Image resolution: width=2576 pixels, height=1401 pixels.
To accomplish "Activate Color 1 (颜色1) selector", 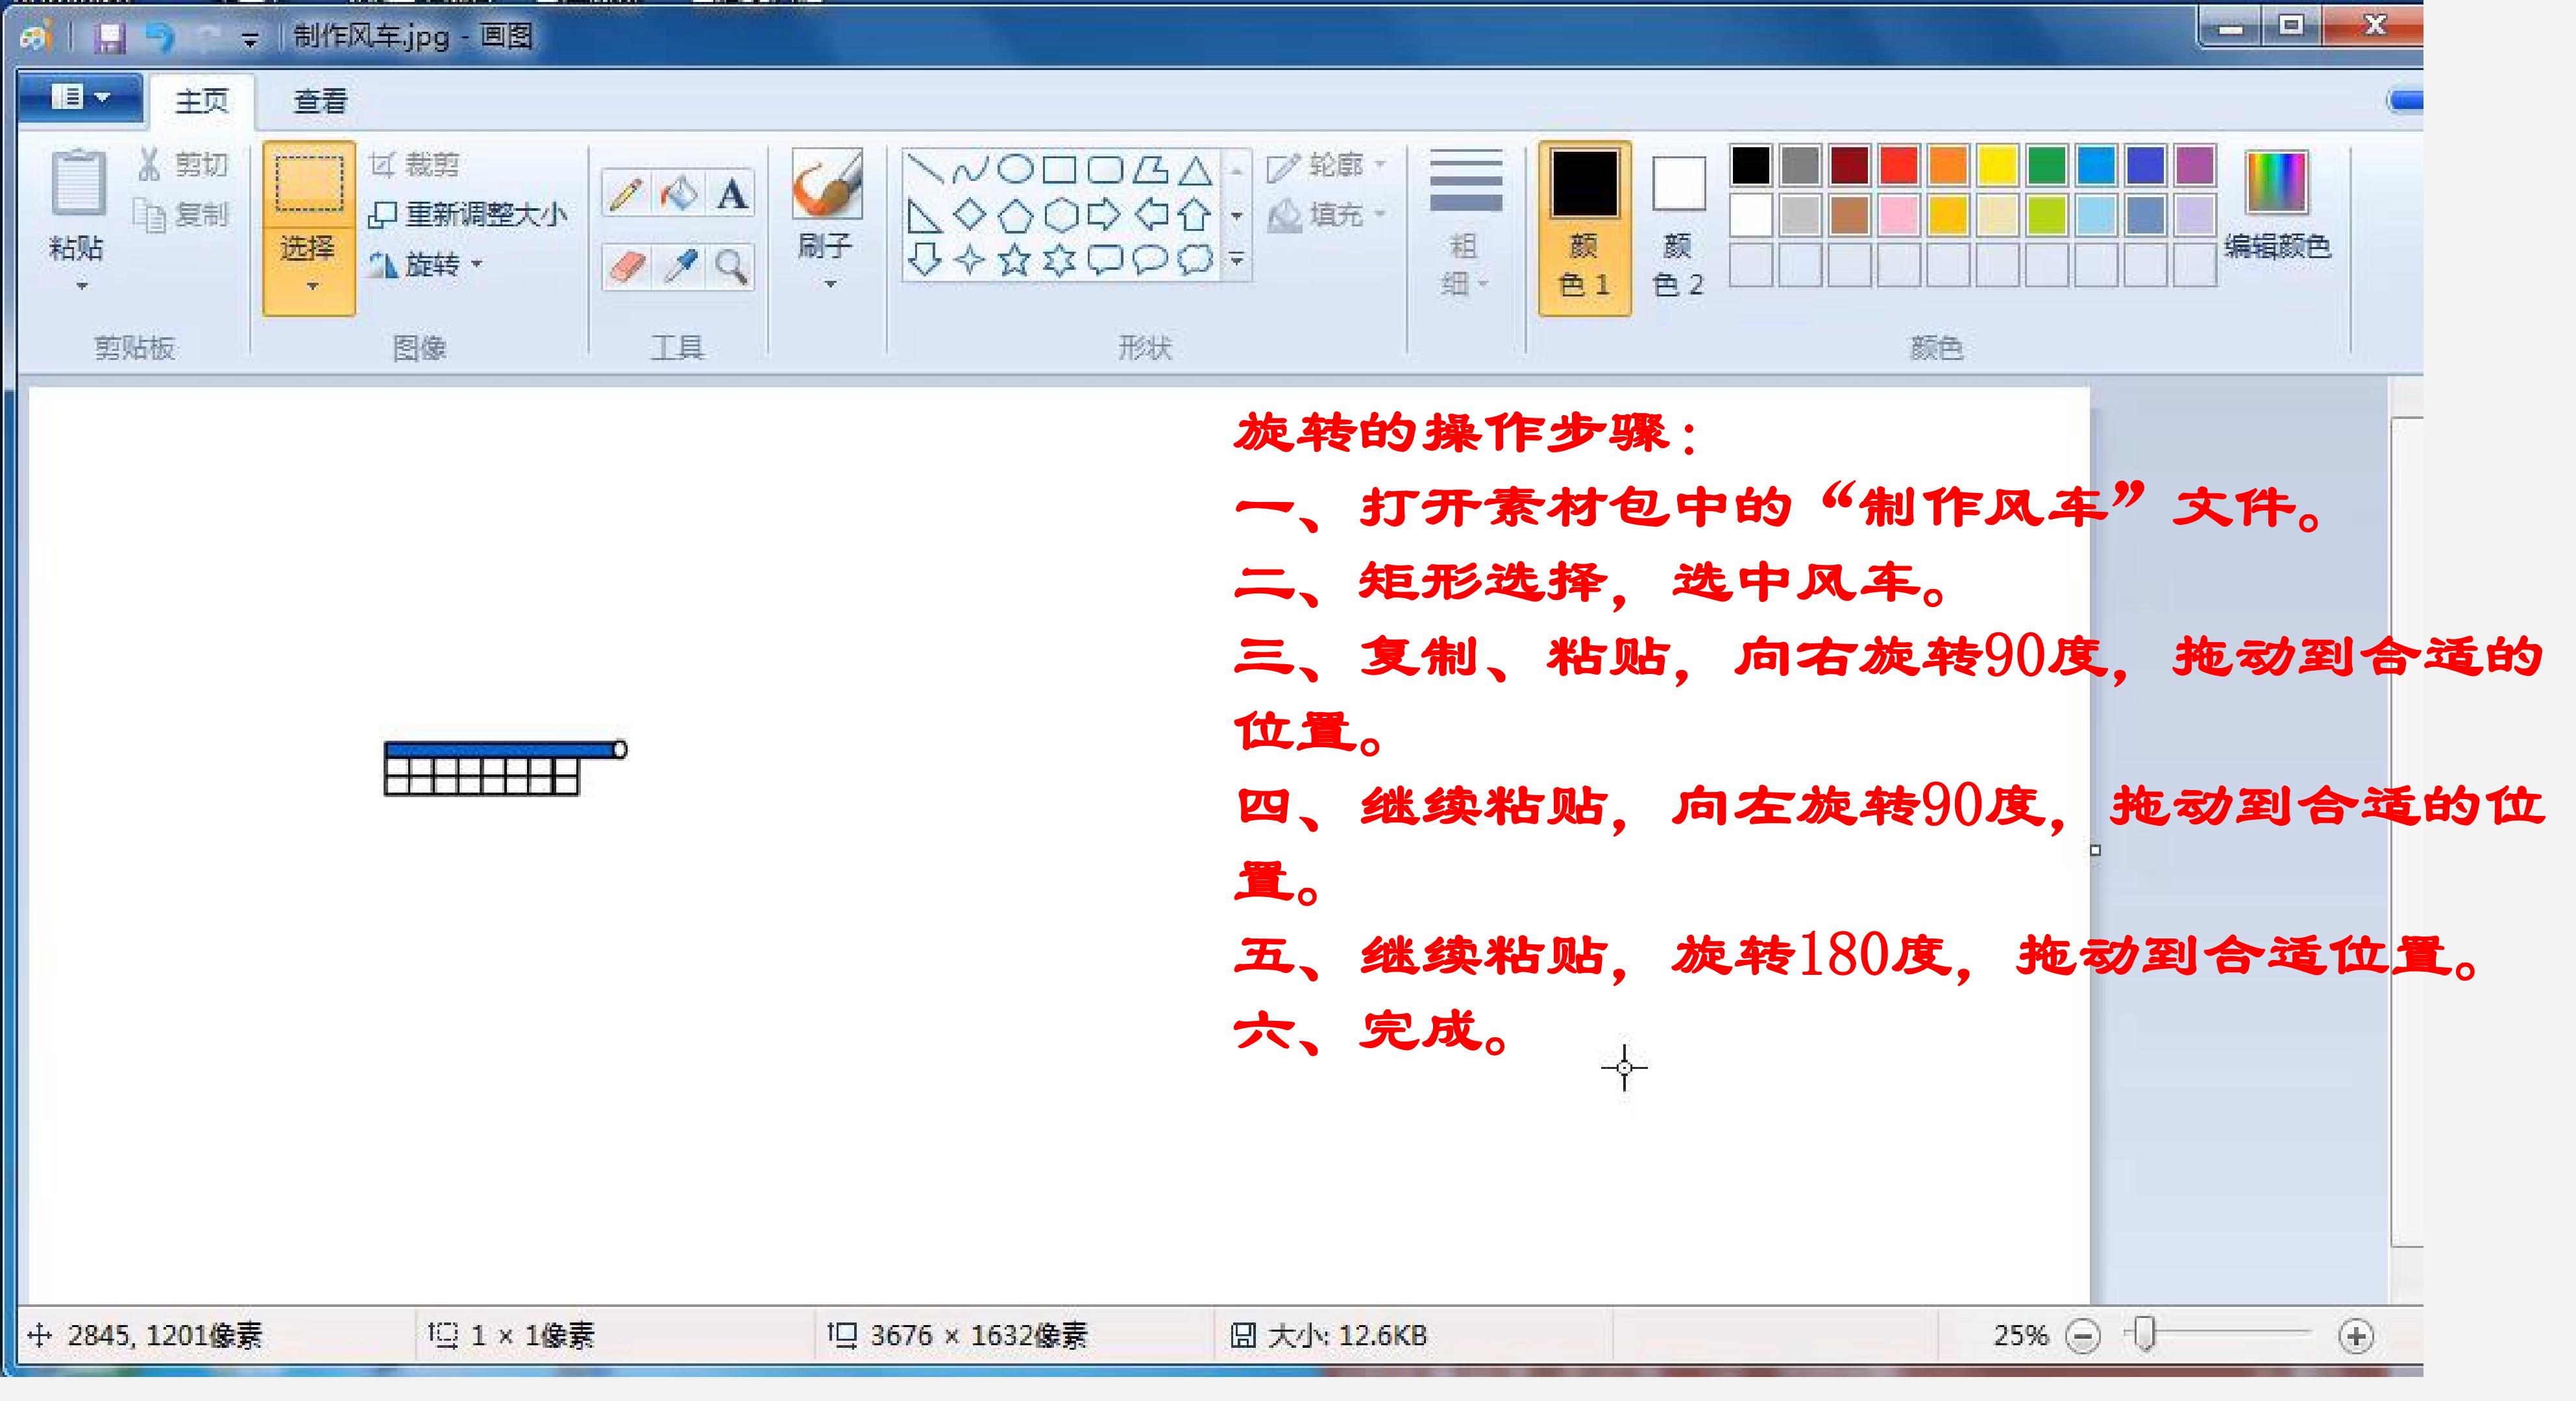I will pos(1584,228).
